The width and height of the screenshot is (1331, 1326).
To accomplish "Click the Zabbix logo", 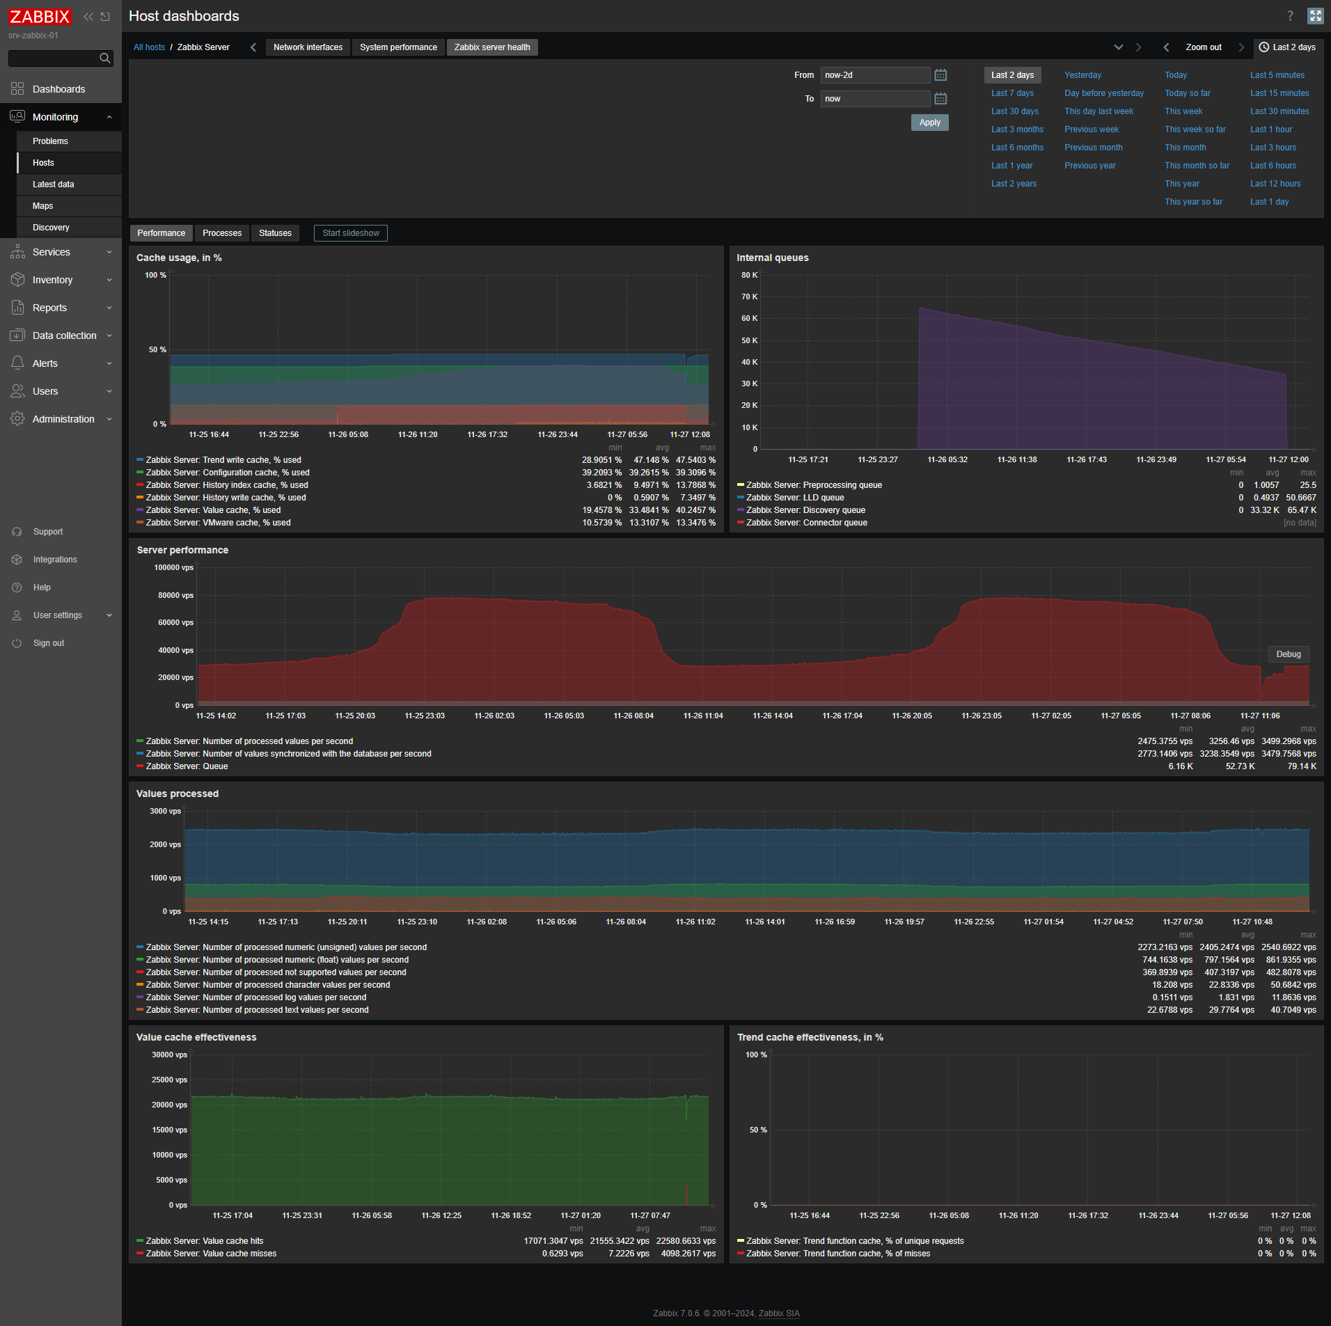I will point(40,17).
